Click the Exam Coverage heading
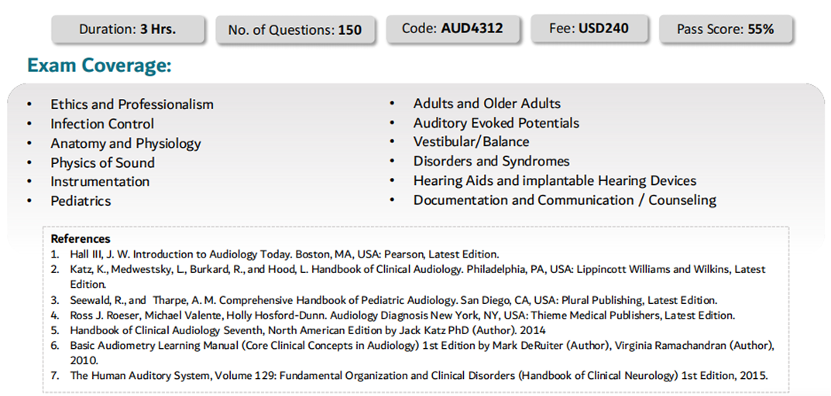Viewport: 831px width, 396px height. coord(99,67)
